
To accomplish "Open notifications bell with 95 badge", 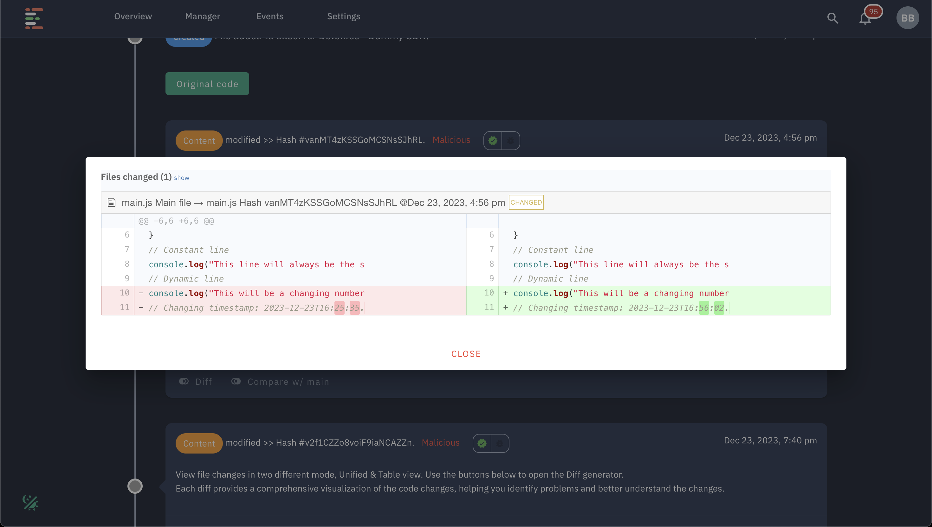I will point(865,18).
